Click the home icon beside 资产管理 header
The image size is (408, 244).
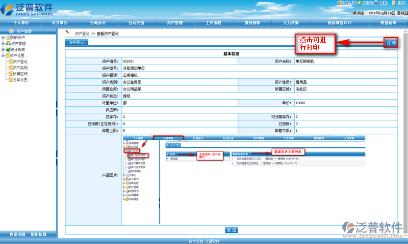pyautogui.click(x=11, y=32)
